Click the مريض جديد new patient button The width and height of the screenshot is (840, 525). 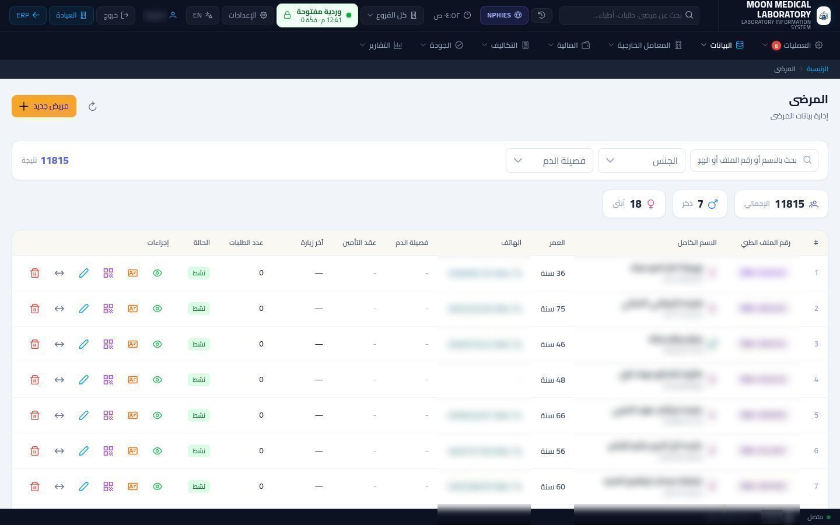coord(44,106)
